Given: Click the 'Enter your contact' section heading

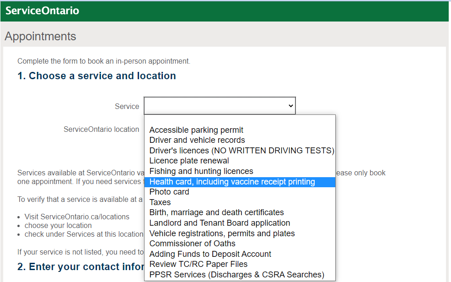Looking at the screenshot, I should click(x=81, y=266).
